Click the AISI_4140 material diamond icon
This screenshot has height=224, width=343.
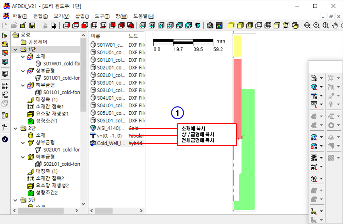[x=93, y=128]
